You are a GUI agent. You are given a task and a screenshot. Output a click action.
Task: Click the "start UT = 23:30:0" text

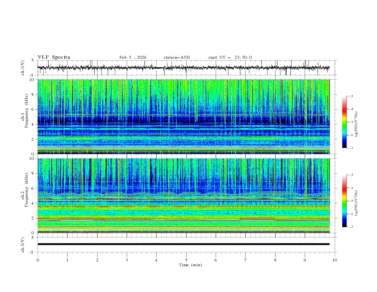click(x=230, y=57)
